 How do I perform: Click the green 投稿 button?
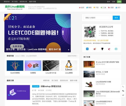[119, 1]
